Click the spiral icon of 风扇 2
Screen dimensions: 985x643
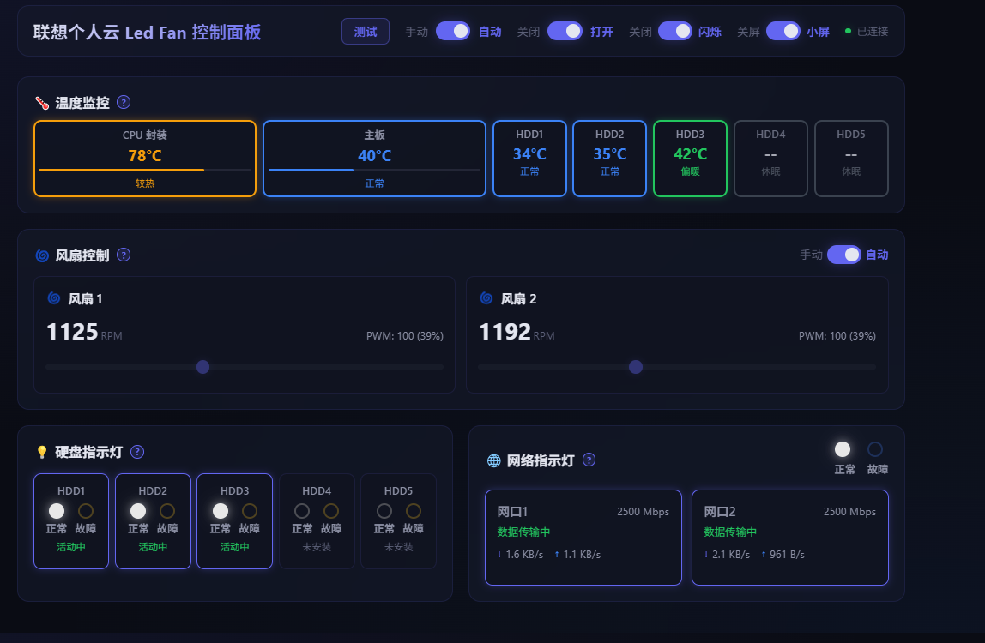click(486, 298)
